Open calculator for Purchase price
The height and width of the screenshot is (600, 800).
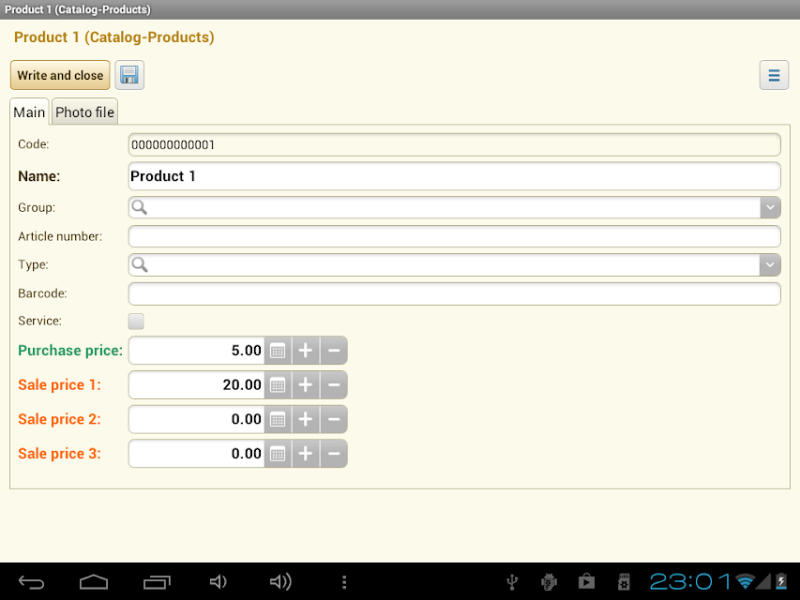[278, 351]
